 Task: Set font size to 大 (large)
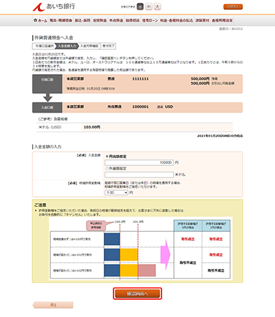click(157, 7)
